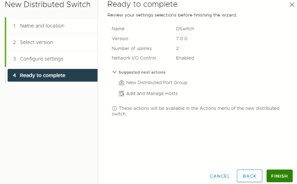Go to step 3 Configure settings
297x184 pixels.
pos(53,59)
